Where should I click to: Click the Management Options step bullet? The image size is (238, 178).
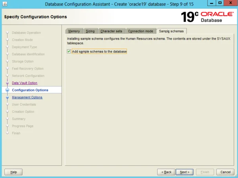coord(7,97)
